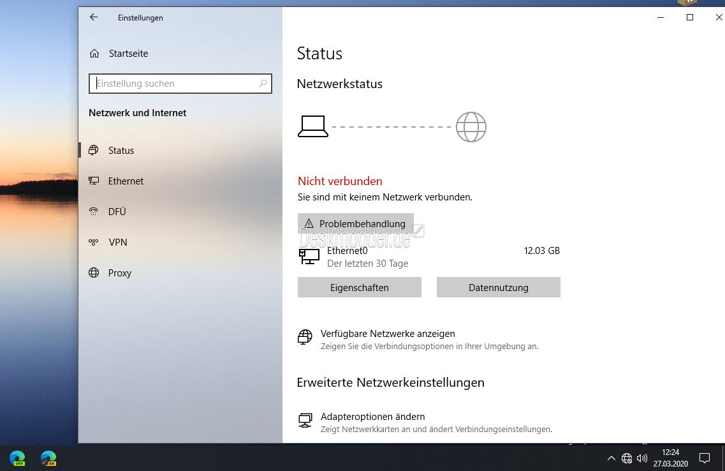Click the Nicht verbunden status text
725x471 pixels.
pyautogui.click(x=340, y=181)
